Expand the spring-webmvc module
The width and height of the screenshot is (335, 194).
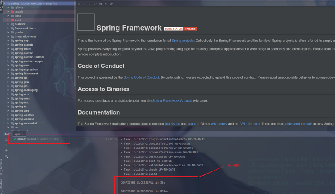click(8, 119)
